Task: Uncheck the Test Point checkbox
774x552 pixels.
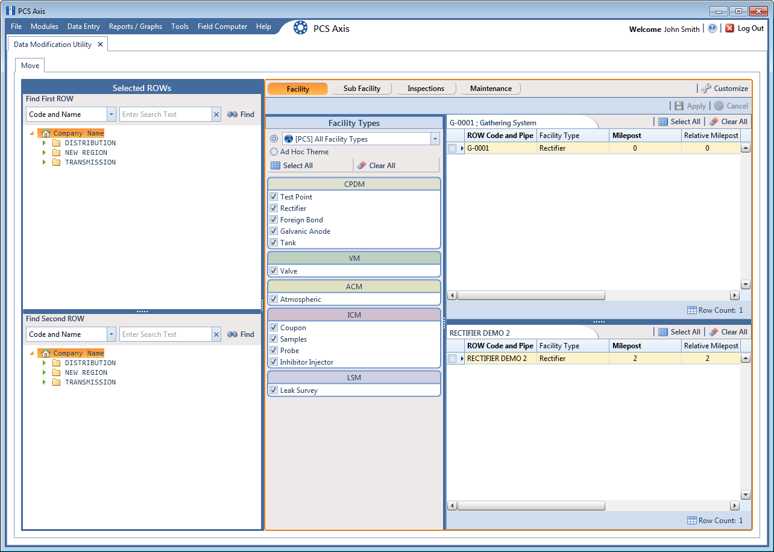Action: pyautogui.click(x=274, y=197)
